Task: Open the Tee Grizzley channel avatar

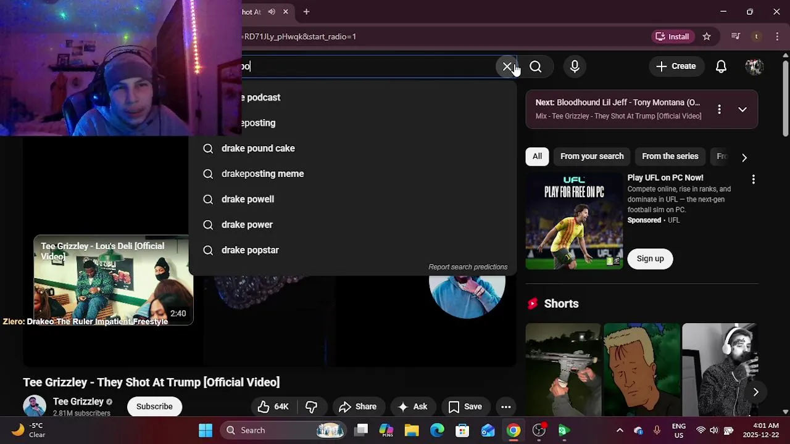Action: (x=35, y=406)
